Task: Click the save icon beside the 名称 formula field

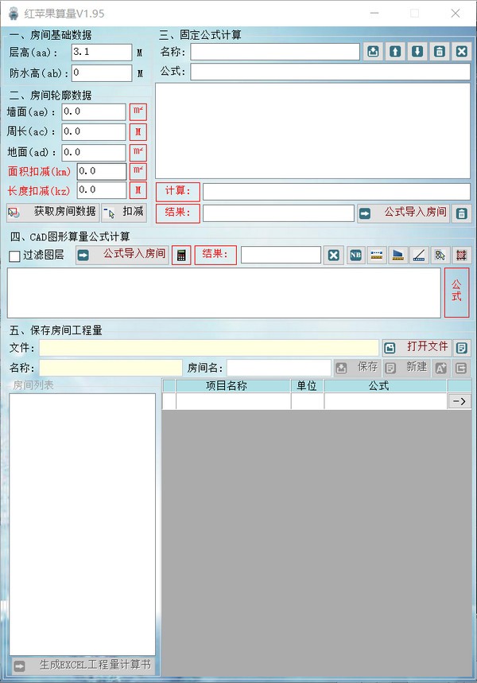Action: [373, 52]
